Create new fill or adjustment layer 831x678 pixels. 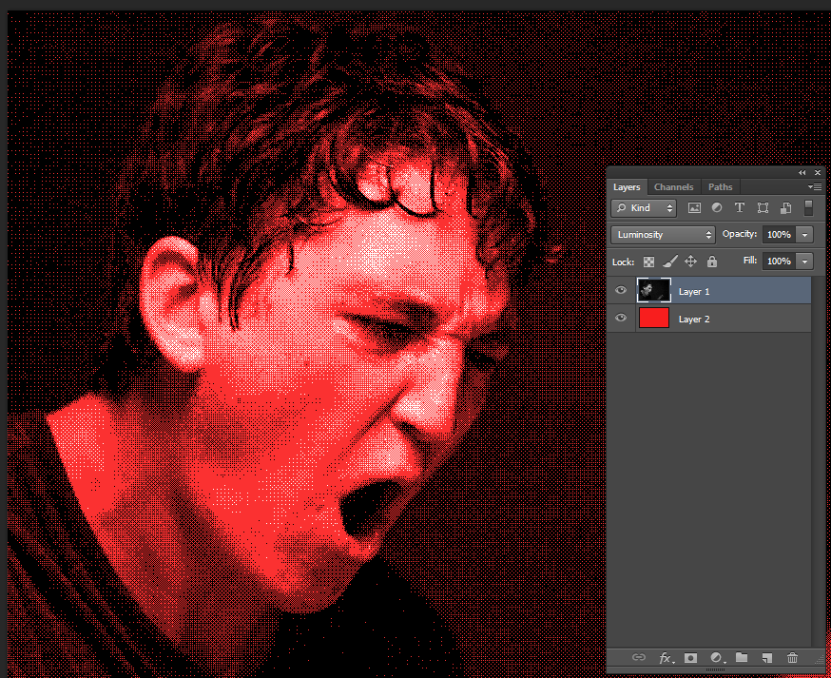[x=717, y=658]
